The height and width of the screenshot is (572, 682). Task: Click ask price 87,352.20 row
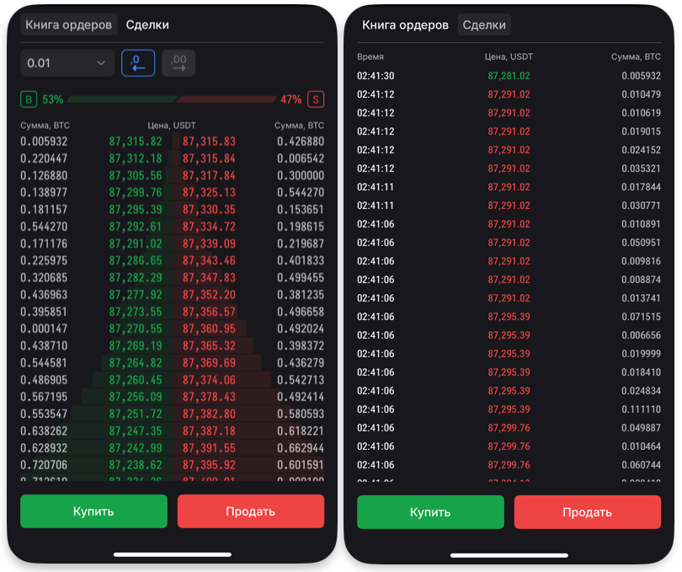209,295
